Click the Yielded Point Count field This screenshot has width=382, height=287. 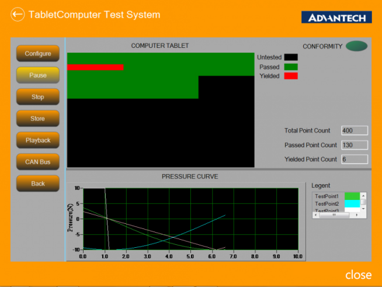(354, 159)
